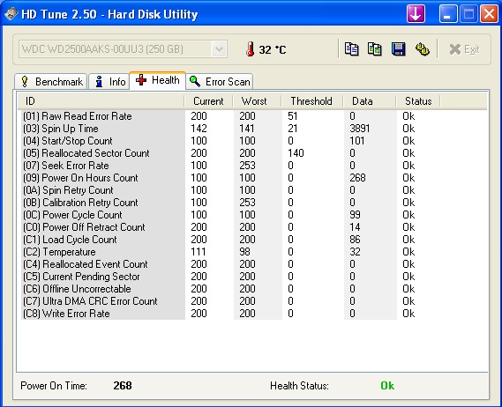Click the copy screenshot to clipboard icon
The height and width of the screenshot is (407, 502).
click(x=374, y=49)
